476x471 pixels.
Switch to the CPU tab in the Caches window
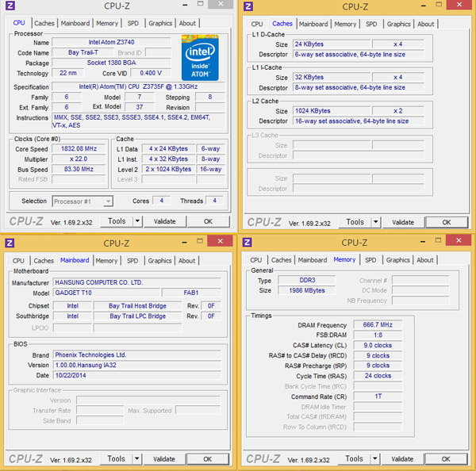(x=257, y=24)
